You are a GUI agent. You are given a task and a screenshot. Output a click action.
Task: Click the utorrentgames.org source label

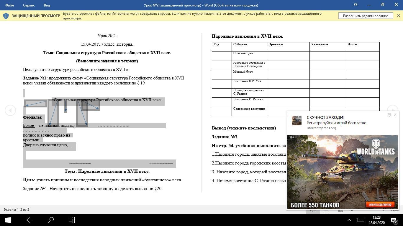coord(321,128)
